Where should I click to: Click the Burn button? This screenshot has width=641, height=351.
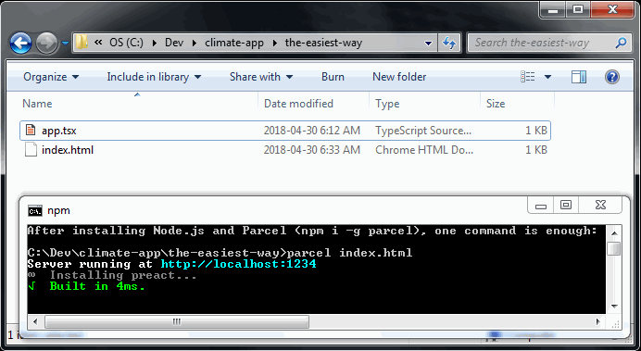pos(333,77)
